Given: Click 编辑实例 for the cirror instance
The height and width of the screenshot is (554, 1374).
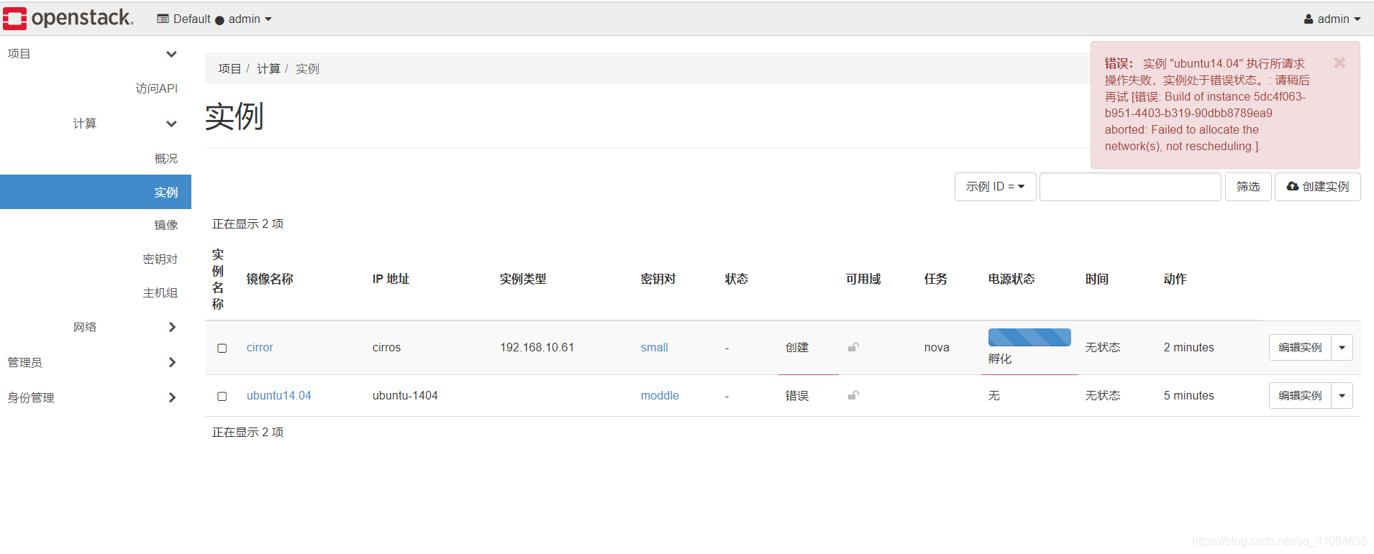Looking at the screenshot, I should coord(1300,348).
